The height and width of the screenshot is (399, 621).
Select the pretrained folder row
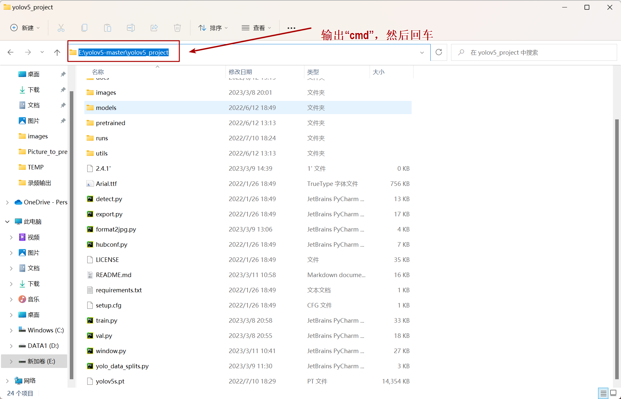pyautogui.click(x=248, y=123)
